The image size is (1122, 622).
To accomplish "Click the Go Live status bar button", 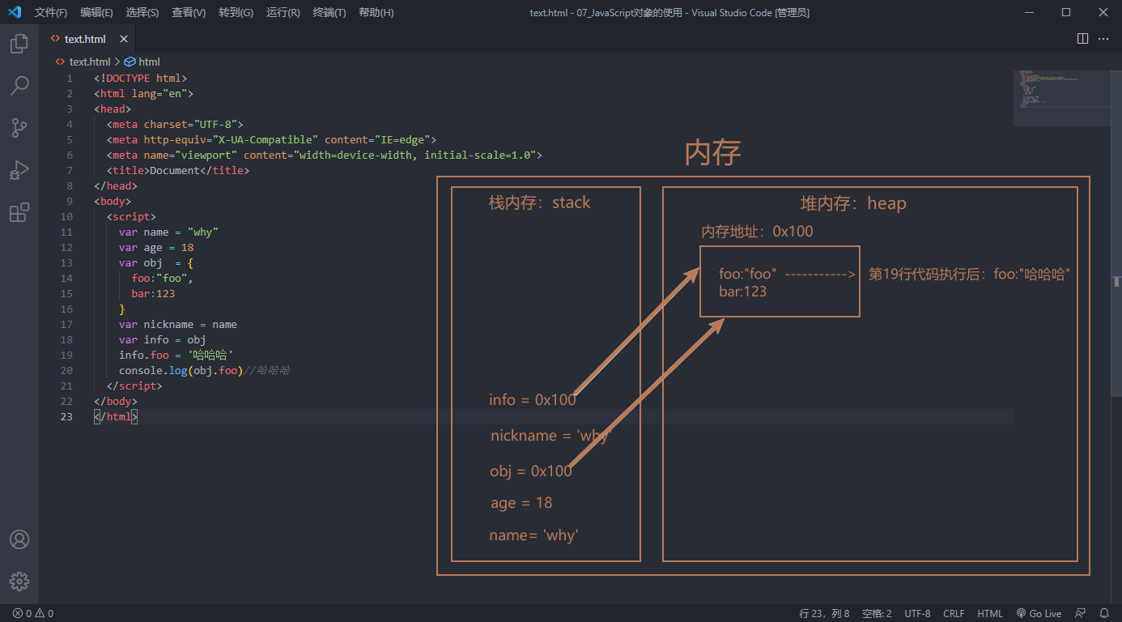I will (1039, 613).
